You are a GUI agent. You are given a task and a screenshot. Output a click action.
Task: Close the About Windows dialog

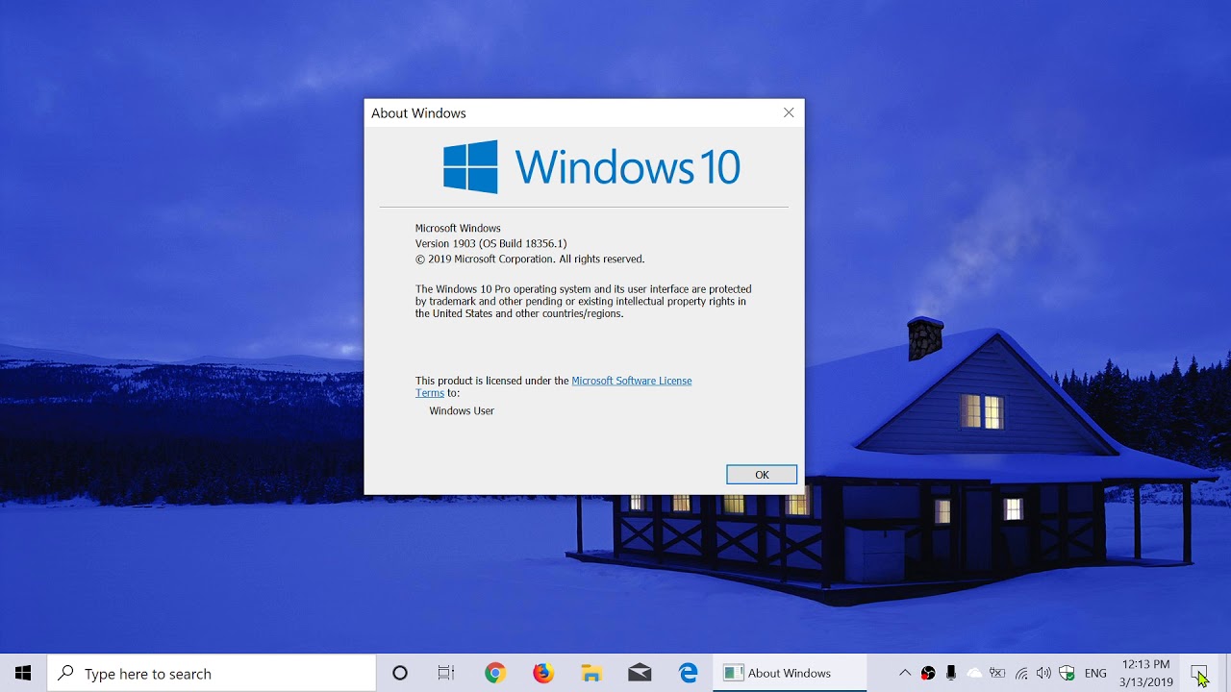[x=789, y=112]
